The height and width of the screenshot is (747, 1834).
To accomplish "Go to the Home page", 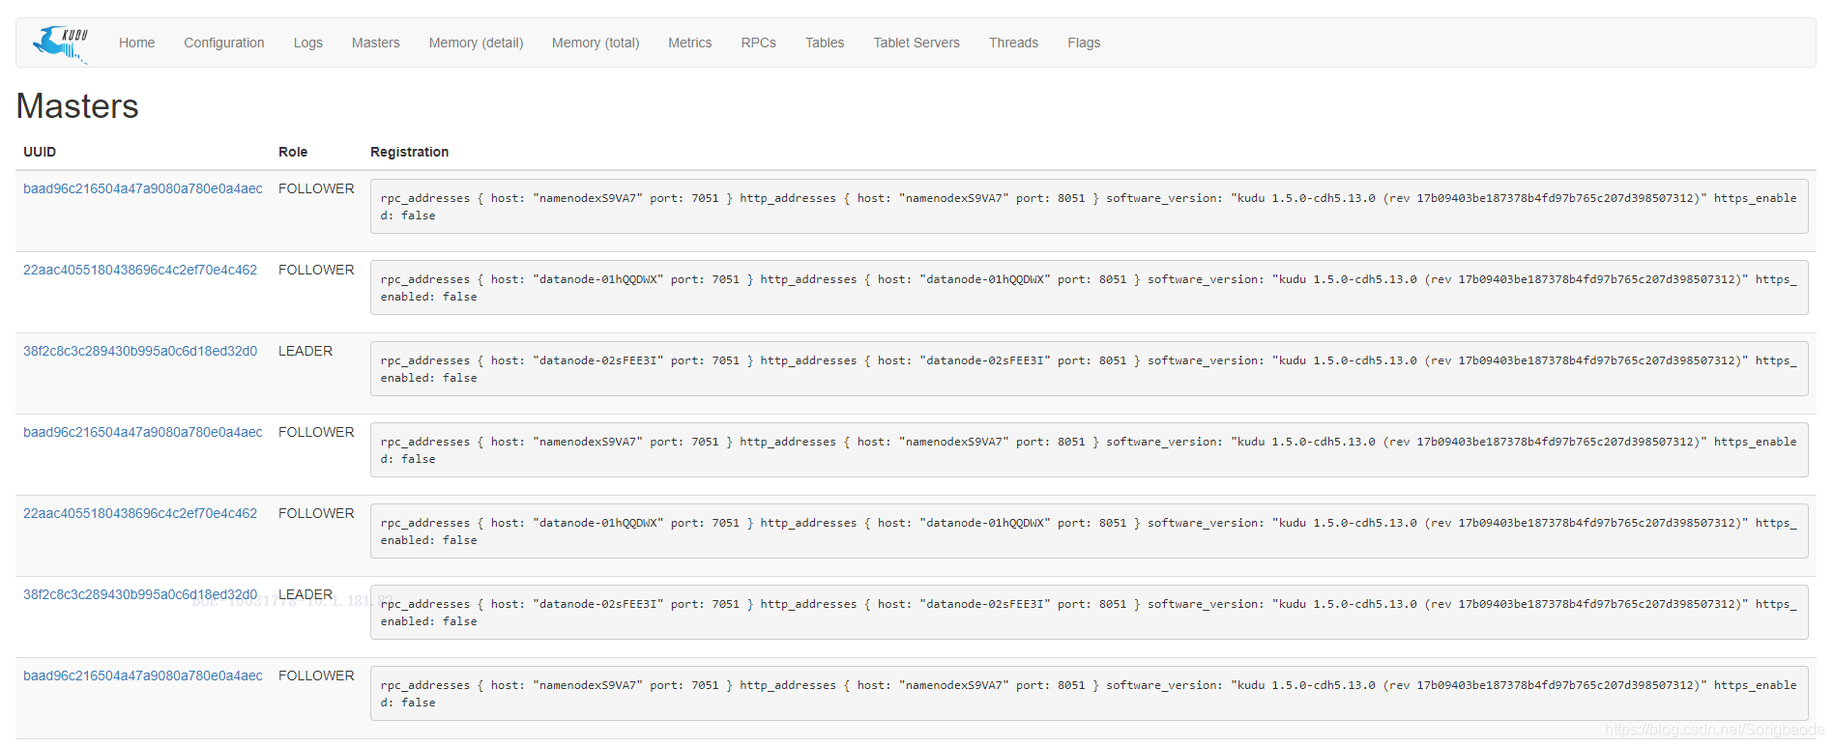I will click(136, 43).
